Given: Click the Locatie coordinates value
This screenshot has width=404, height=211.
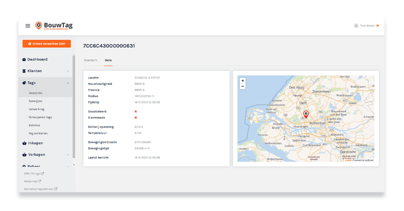Looking at the screenshot, I should tap(147, 78).
